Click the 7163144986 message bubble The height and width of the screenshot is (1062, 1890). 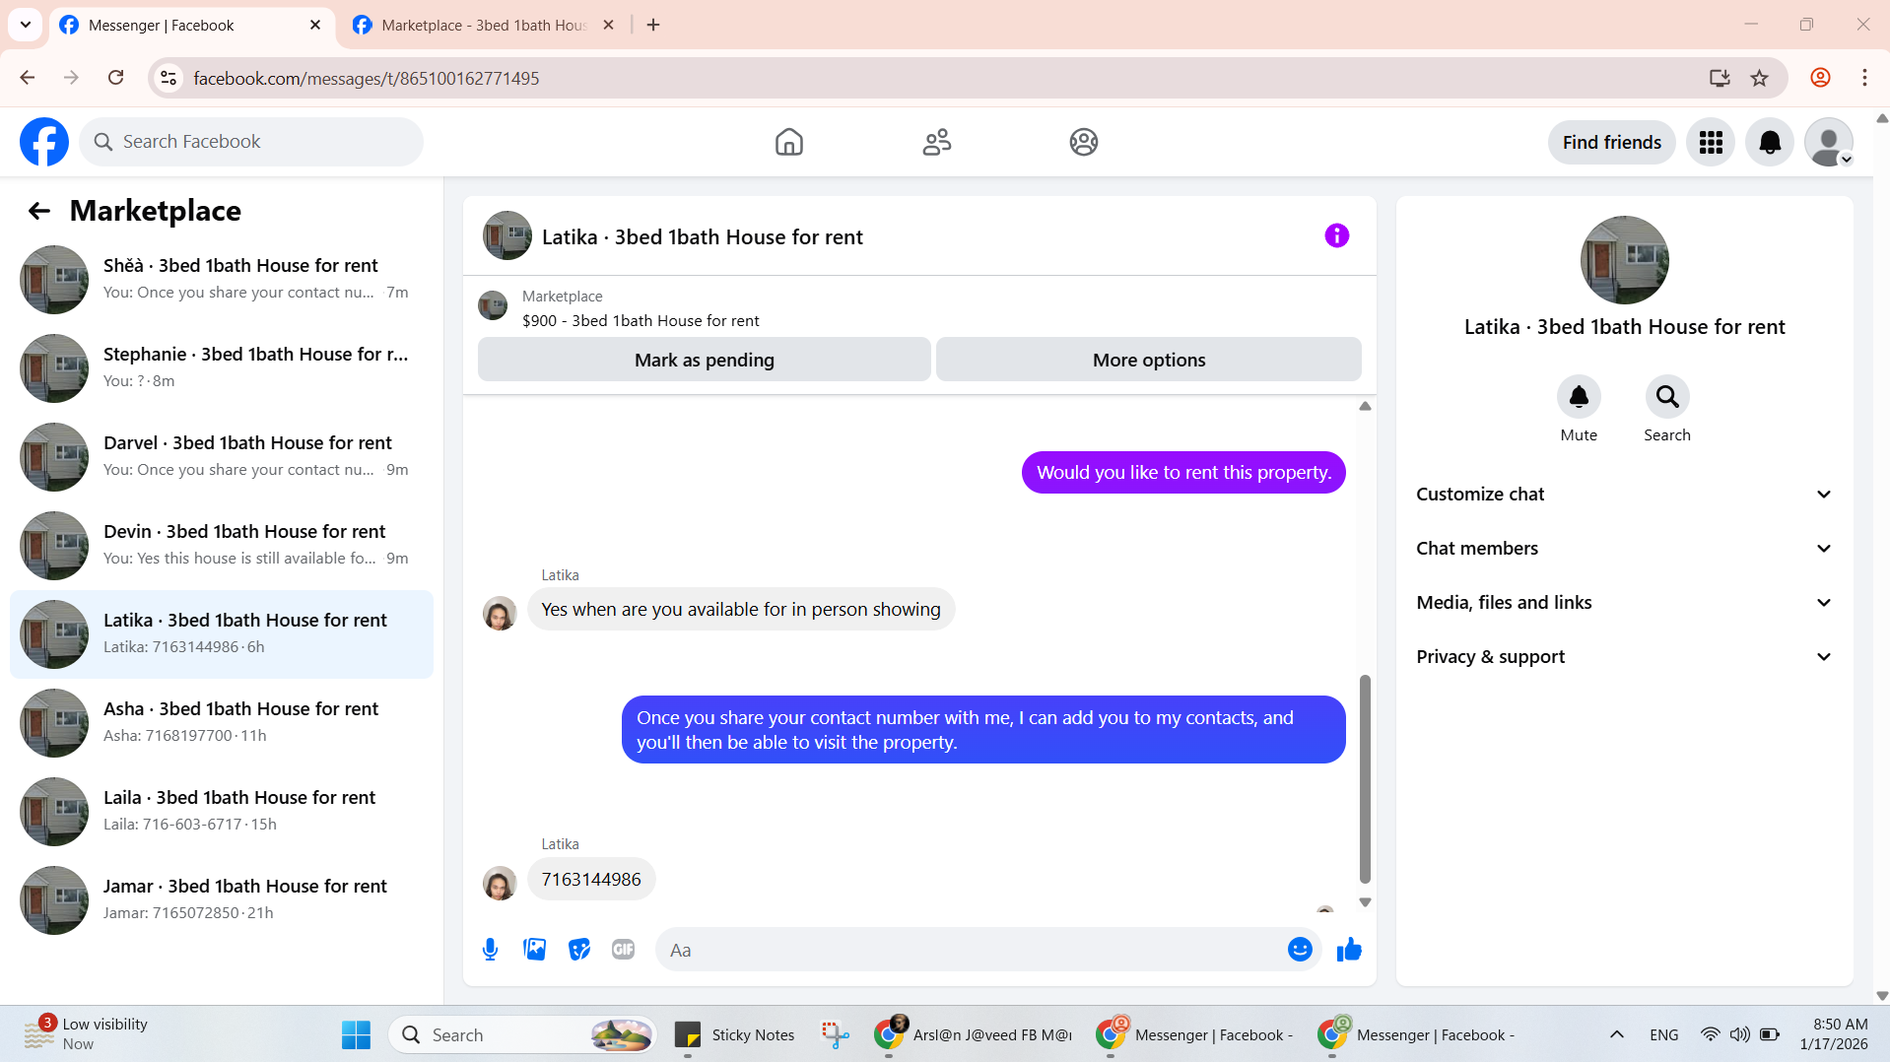591,879
